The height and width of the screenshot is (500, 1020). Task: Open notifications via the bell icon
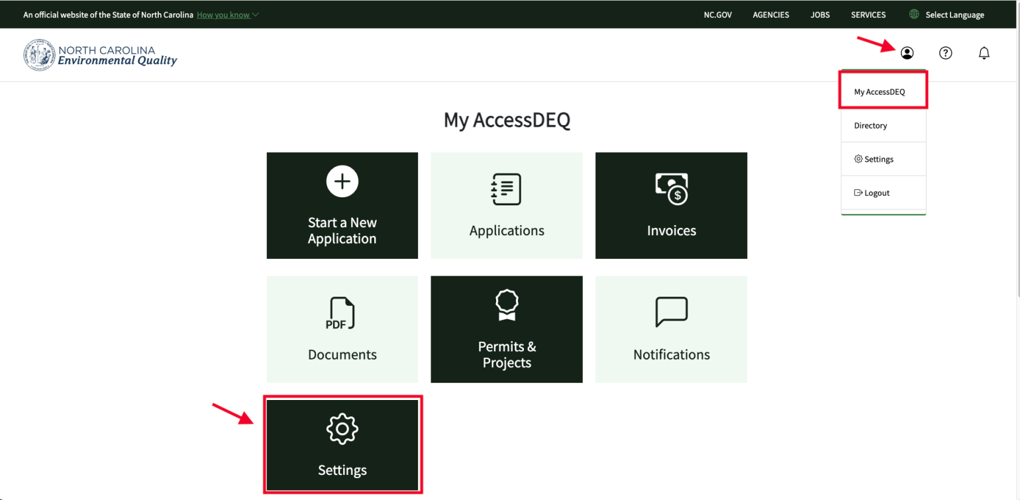pyautogui.click(x=984, y=53)
